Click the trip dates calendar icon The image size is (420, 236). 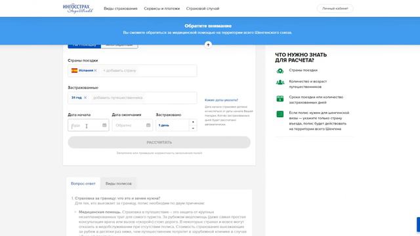pos(280,99)
